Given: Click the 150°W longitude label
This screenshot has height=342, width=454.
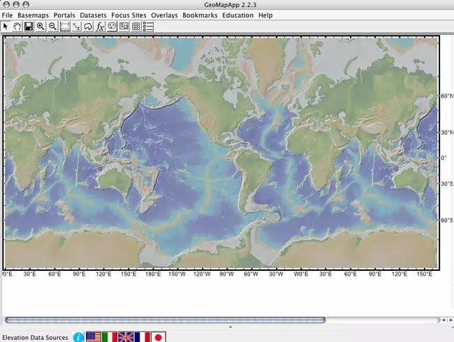Looking at the screenshot, I should pyautogui.click(x=177, y=274).
